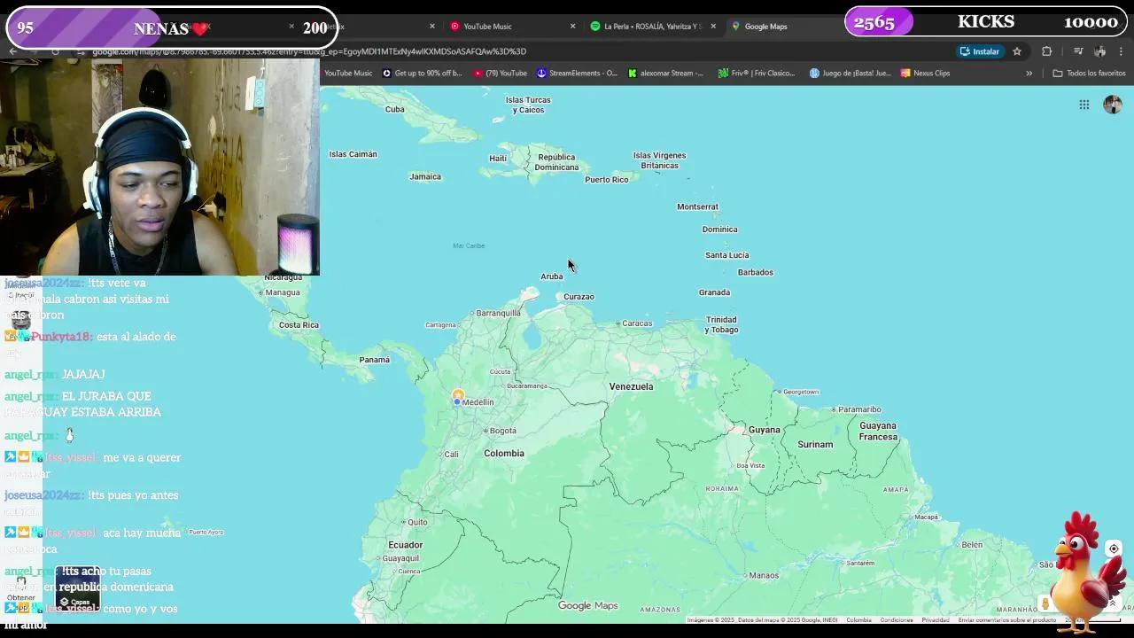Image resolution: width=1134 pixels, height=638 pixels.
Task: Select the Trinidad y Tobago label
Action: tap(721, 324)
